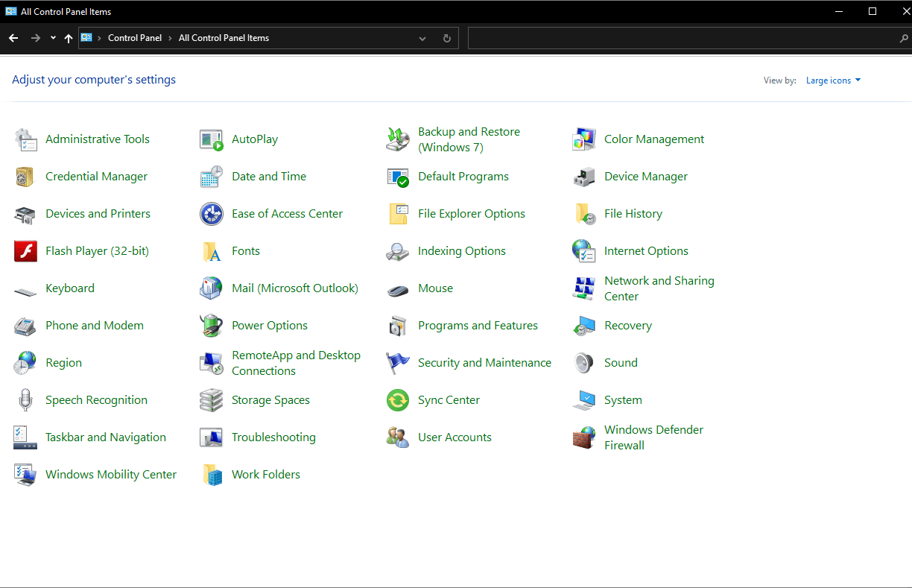Expand the chevron after Control Panel breadcrumb
This screenshot has height=588, width=912.
tap(170, 38)
